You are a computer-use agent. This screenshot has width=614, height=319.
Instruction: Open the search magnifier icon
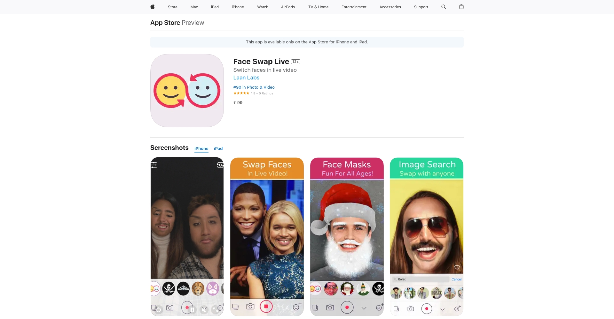pos(444,7)
